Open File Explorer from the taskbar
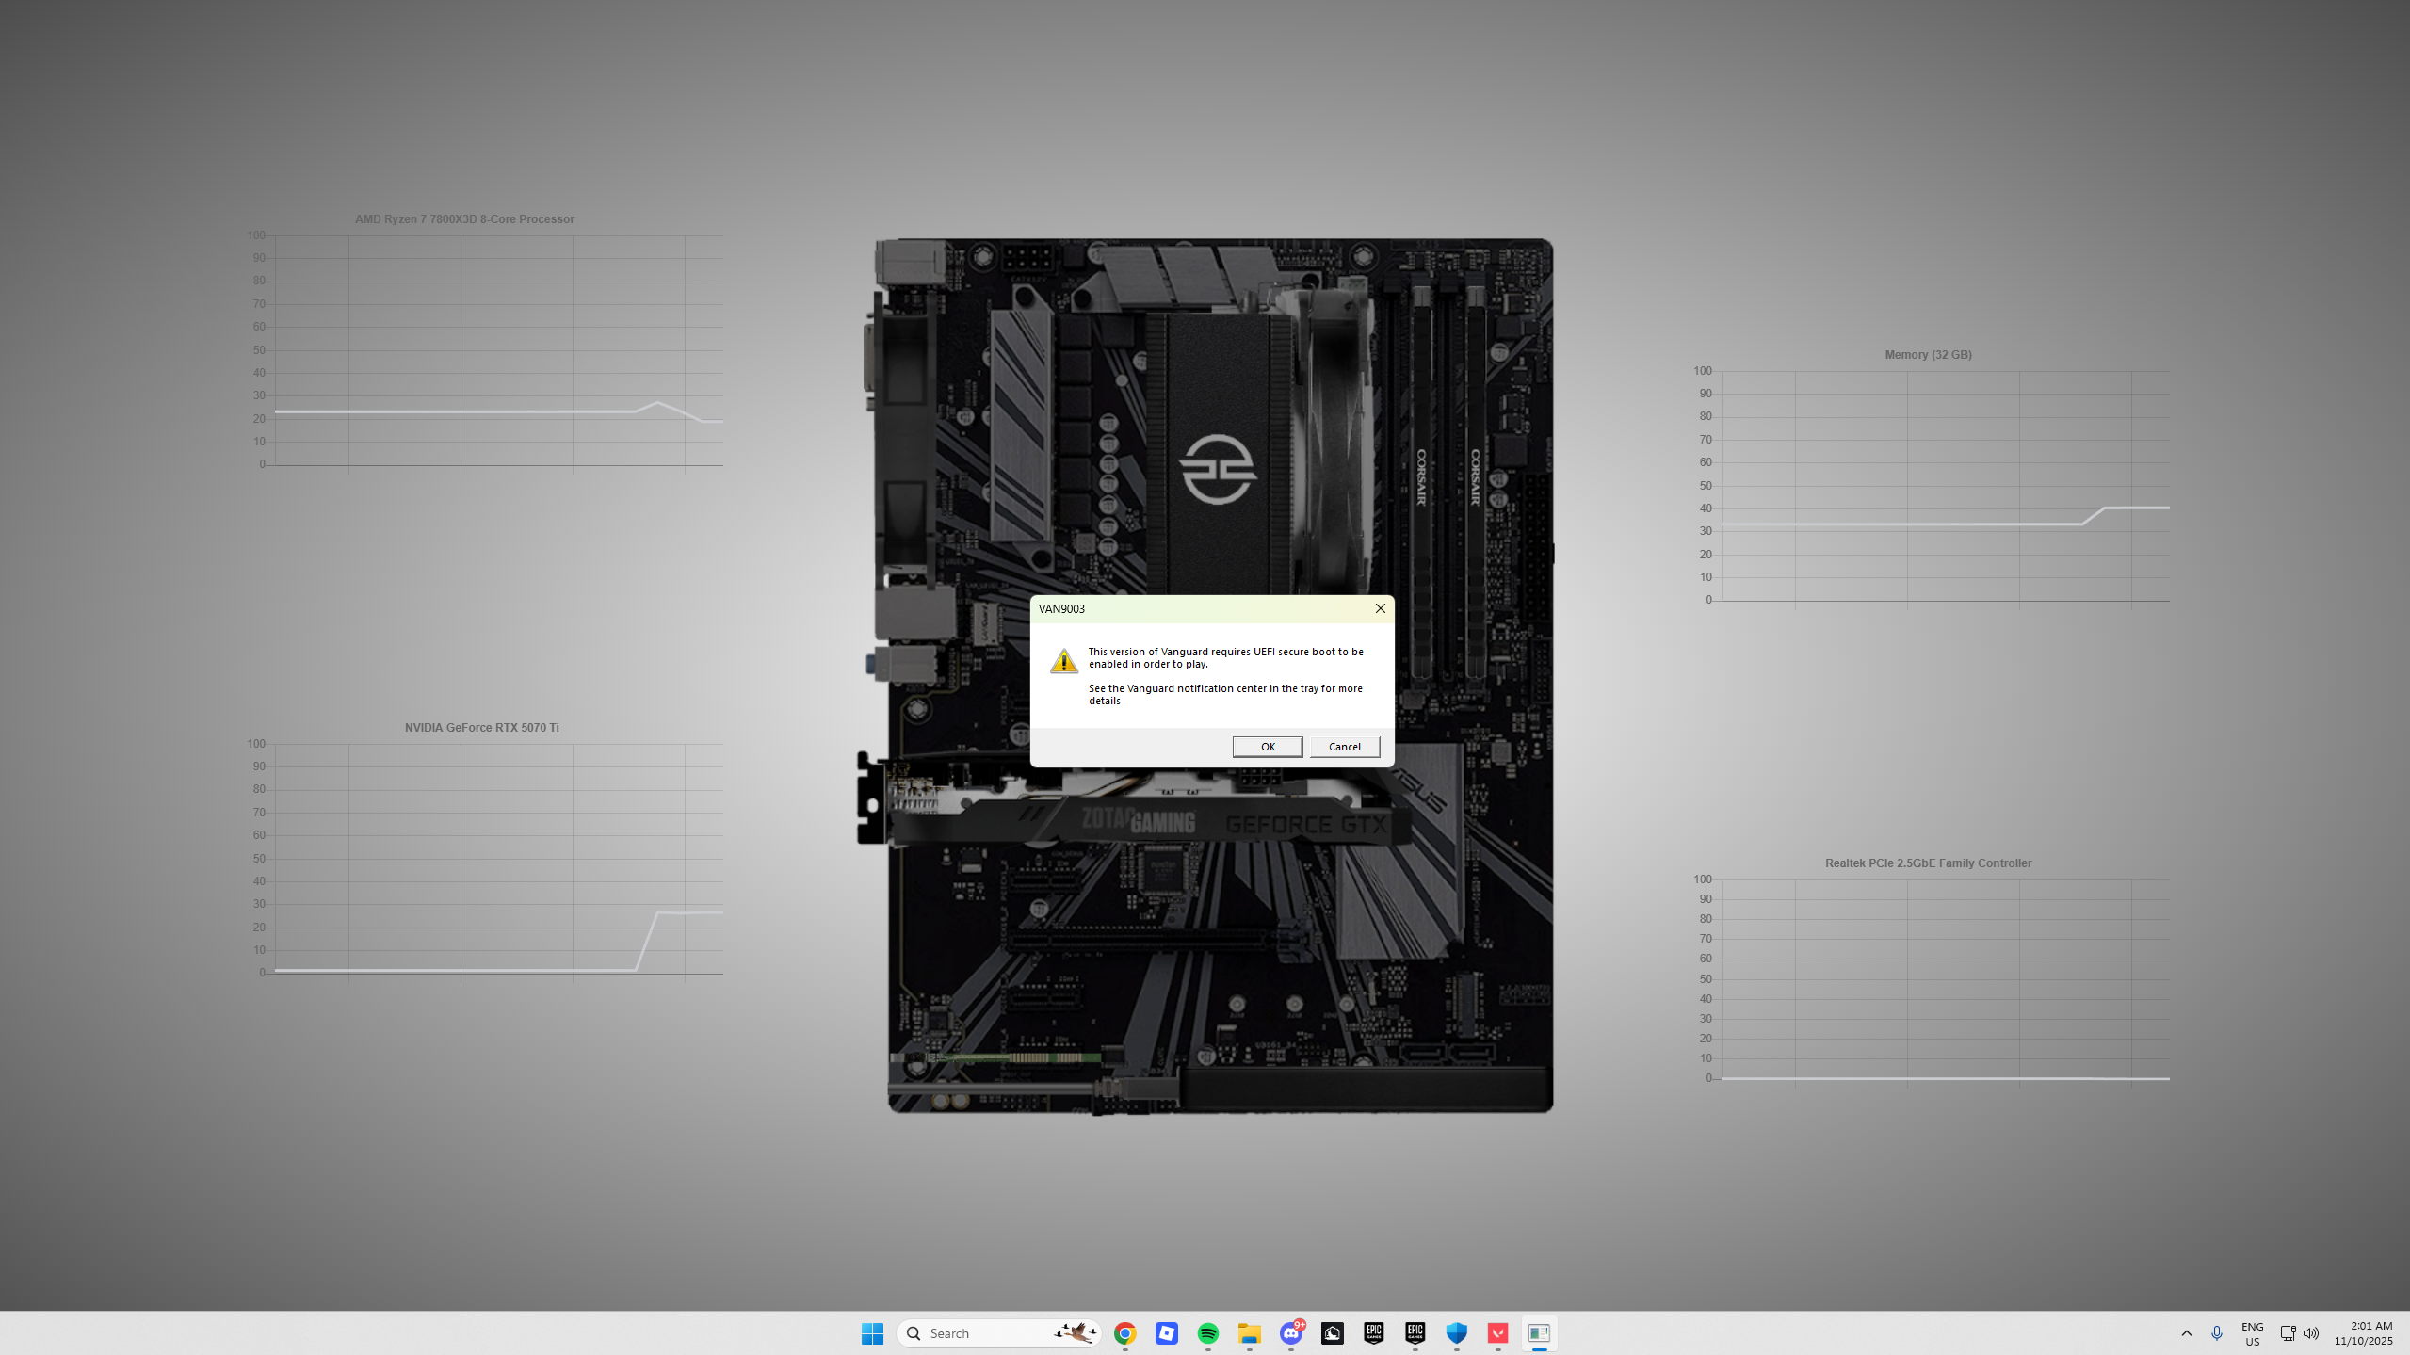2410x1355 pixels. [1249, 1333]
